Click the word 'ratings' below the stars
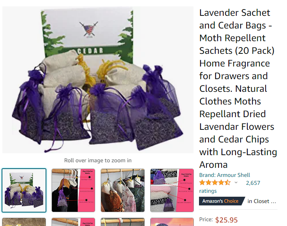The image size is (287, 226). [x=208, y=191]
